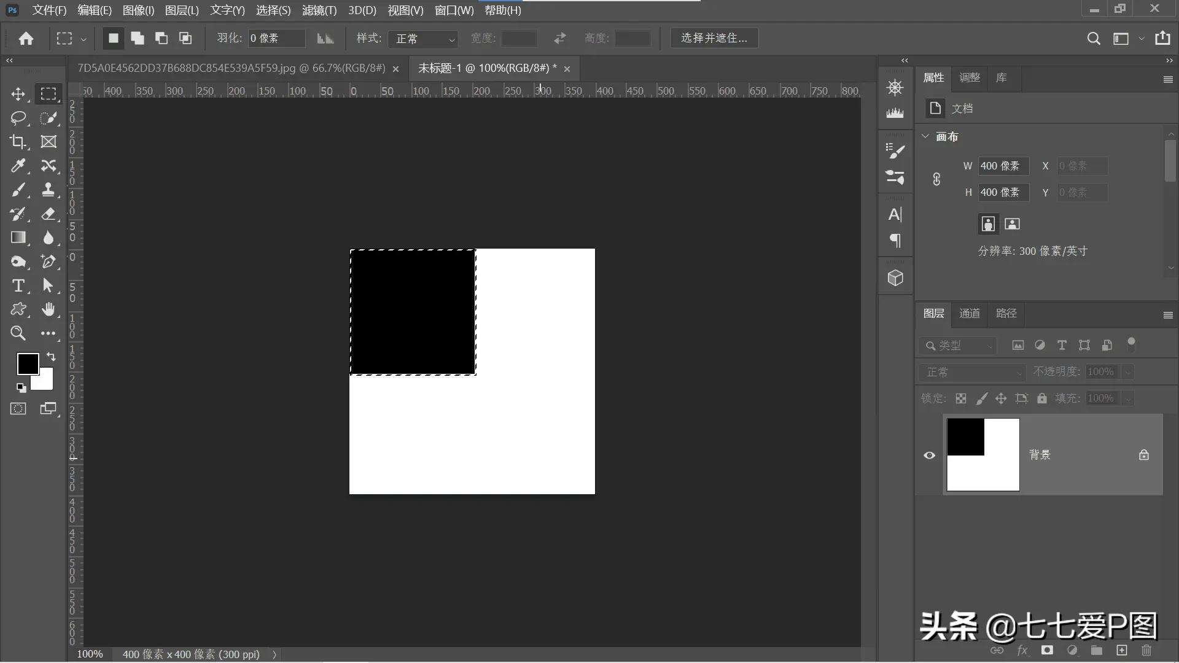Select the Path Selection tool
Image resolution: width=1179 pixels, height=663 pixels.
pyautogui.click(x=49, y=285)
